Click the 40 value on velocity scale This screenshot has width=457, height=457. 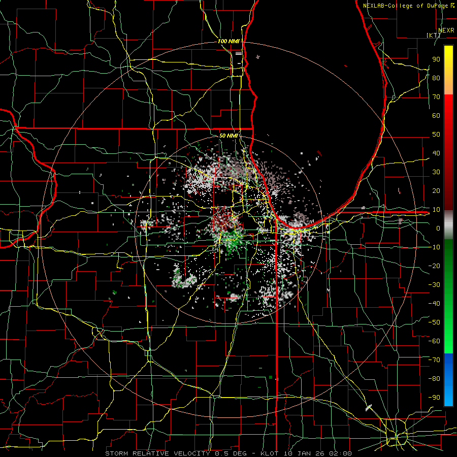436,153
